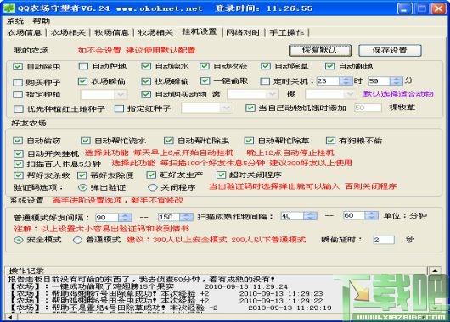This screenshot has height=322, width=450.
Task: Toggle the 自动帮忙除虫 checkbox
Action: 169,141
